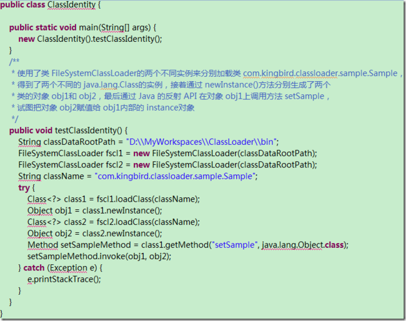Click the 'FileSystemClassLoader fscl1' line

(x=167, y=154)
